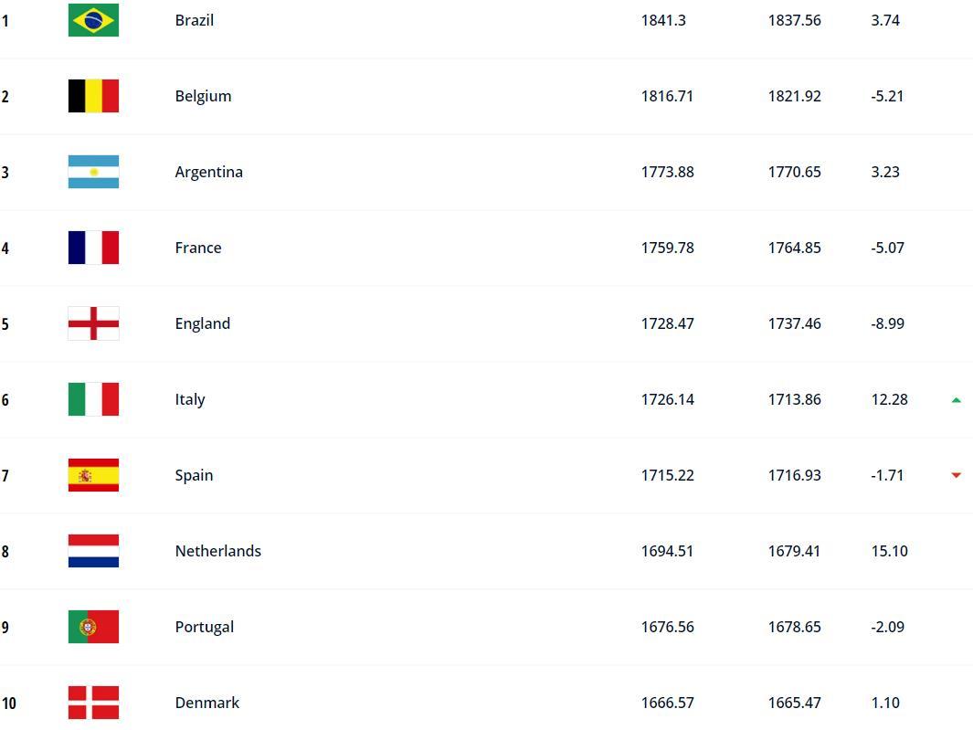Click England's previous points 1737.46
This screenshot has width=973, height=730.
794,323
